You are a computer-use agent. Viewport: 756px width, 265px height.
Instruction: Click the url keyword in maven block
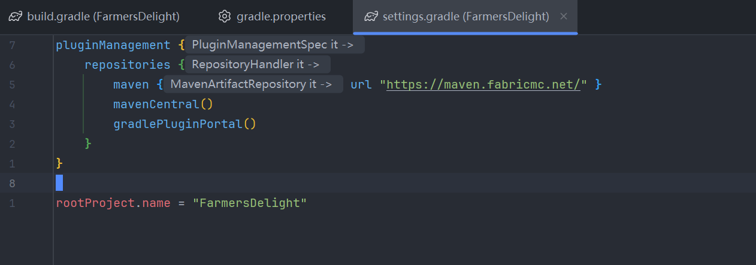361,85
